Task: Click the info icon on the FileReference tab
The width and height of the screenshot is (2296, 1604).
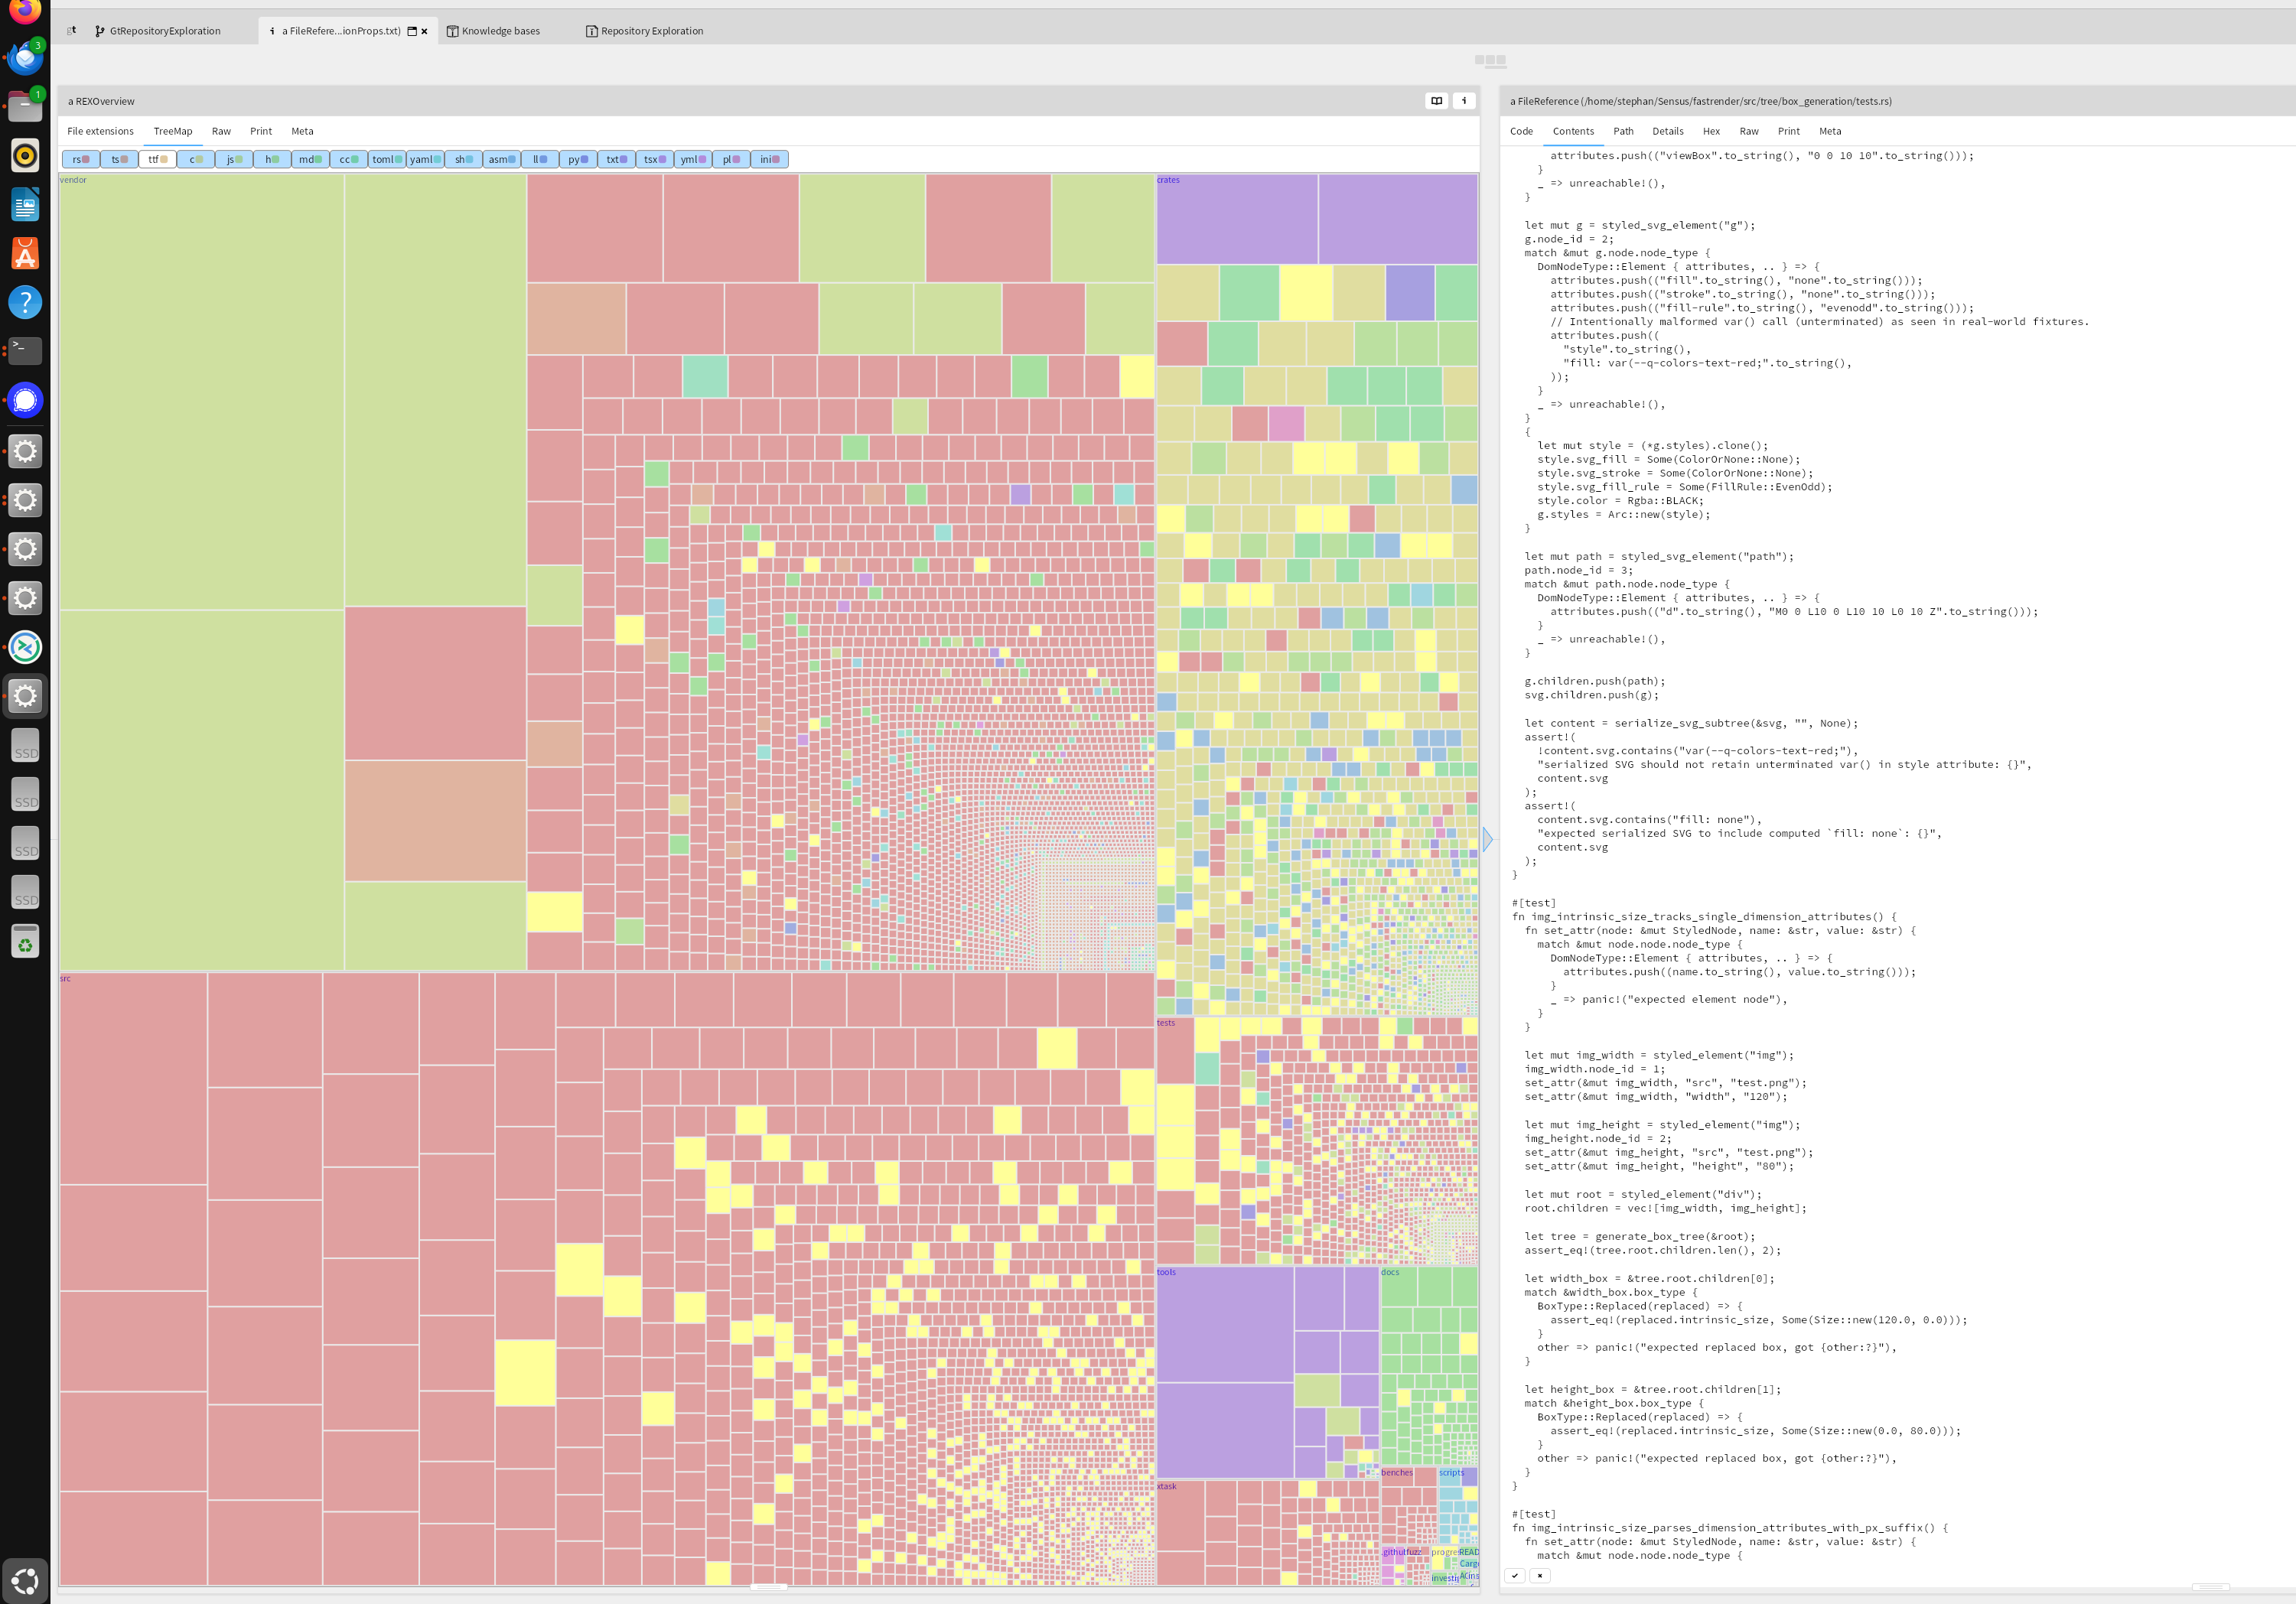Action: pyautogui.click(x=273, y=31)
